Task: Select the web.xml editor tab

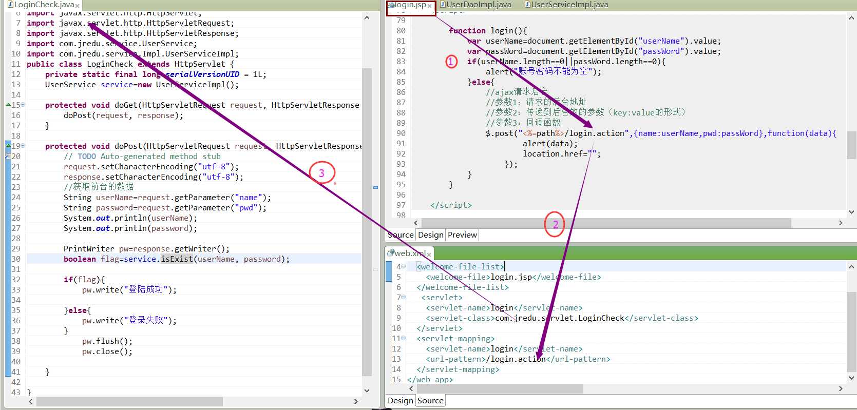Action: 410,253
